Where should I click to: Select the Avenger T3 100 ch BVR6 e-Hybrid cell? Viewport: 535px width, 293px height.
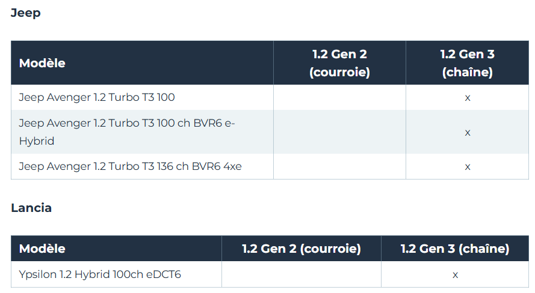point(127,132)
